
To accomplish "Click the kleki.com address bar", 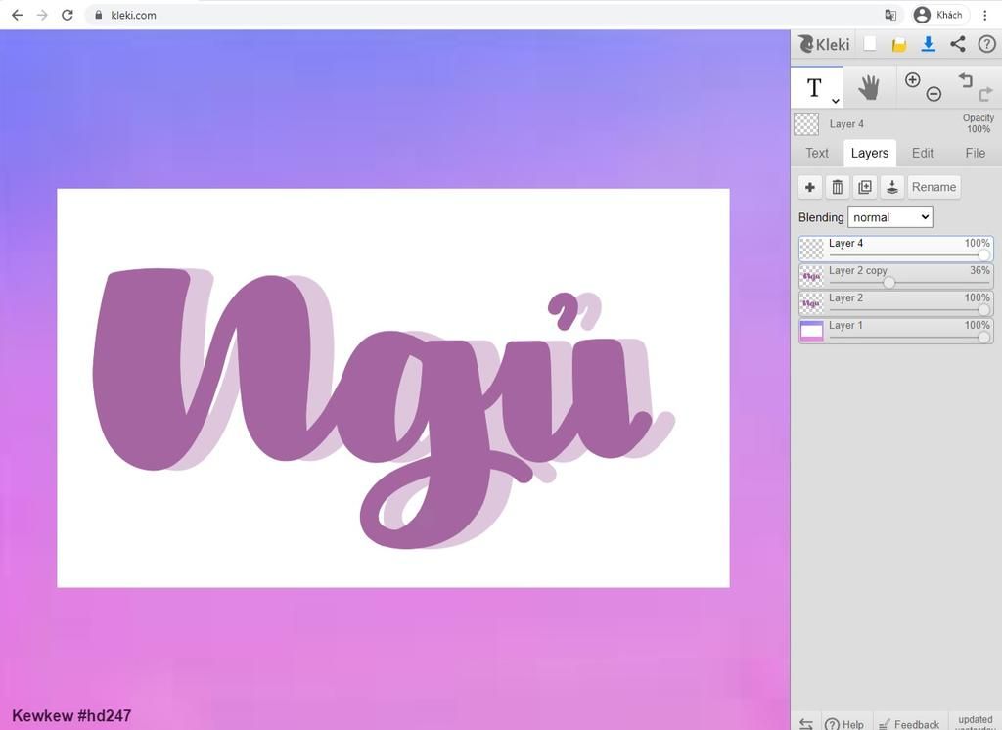I will pos(492,15).
